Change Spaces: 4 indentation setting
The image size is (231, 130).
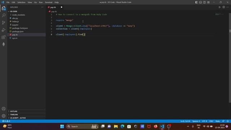(196, 121)
